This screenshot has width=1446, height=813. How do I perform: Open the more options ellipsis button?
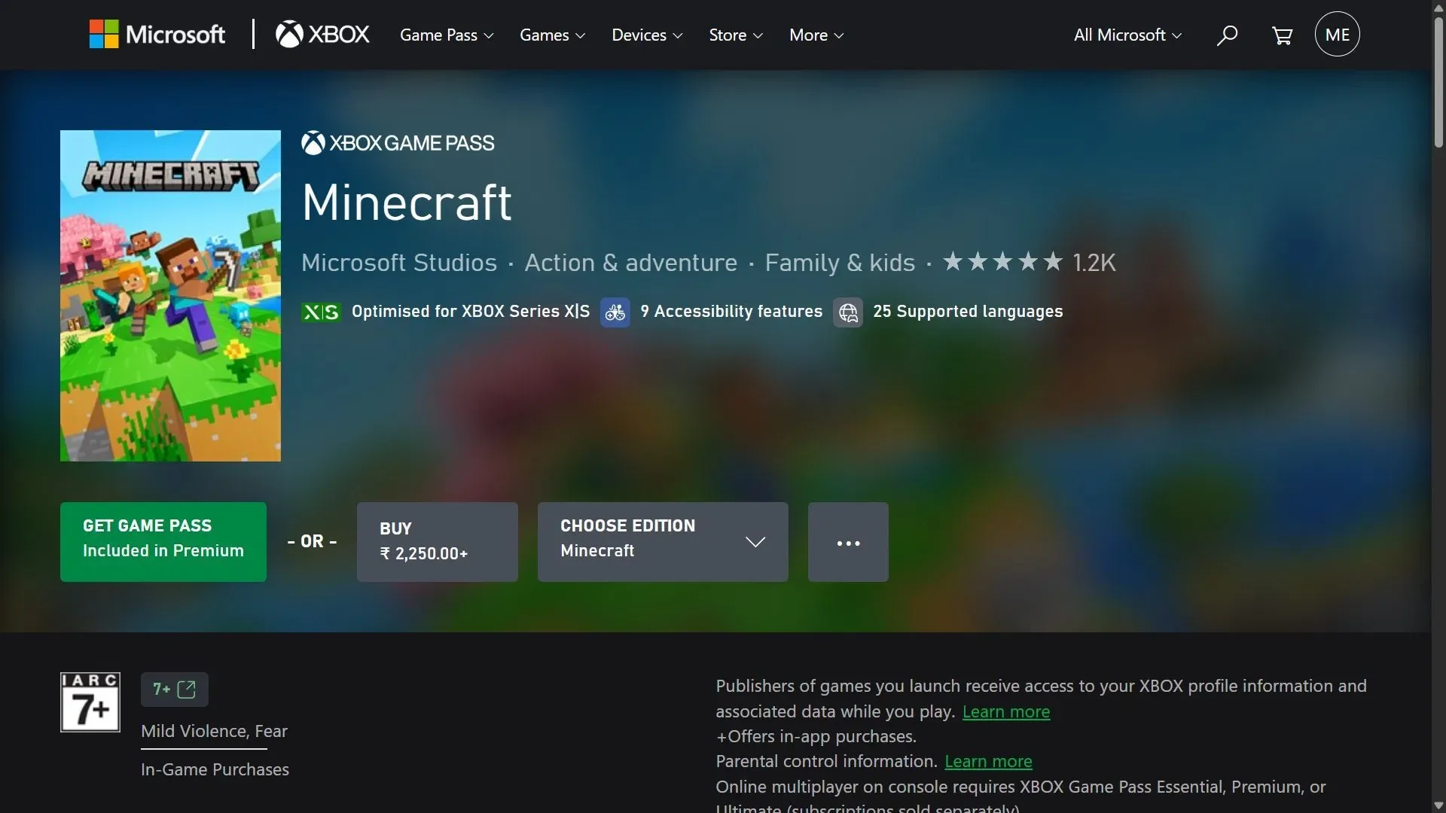[x=848, y=542]
